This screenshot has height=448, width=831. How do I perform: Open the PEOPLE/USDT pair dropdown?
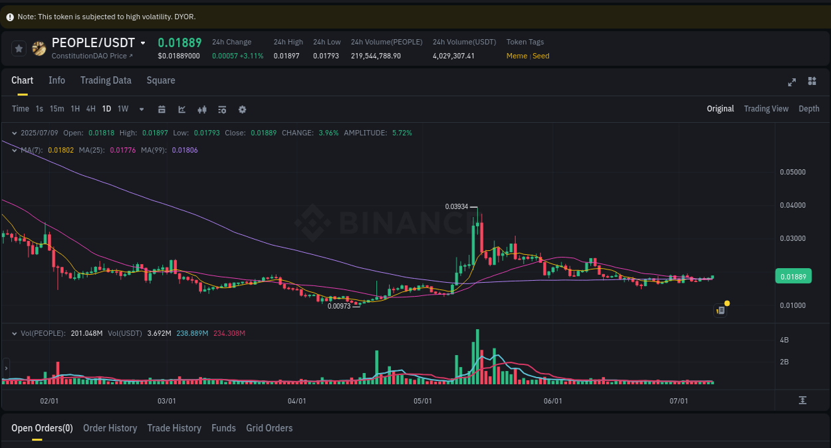[144, 42]
